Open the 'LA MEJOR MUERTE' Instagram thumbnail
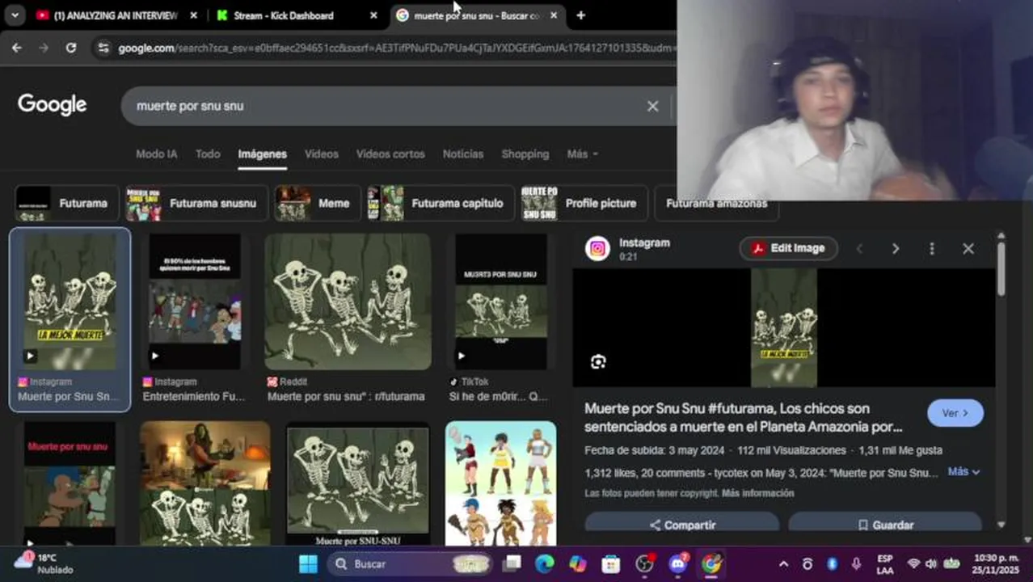Image resolution: width=1033 pixels, height=582 pixels. [70, 302]
